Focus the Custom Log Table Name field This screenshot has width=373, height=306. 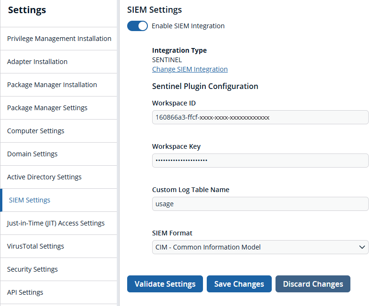[x=260, y=204]
